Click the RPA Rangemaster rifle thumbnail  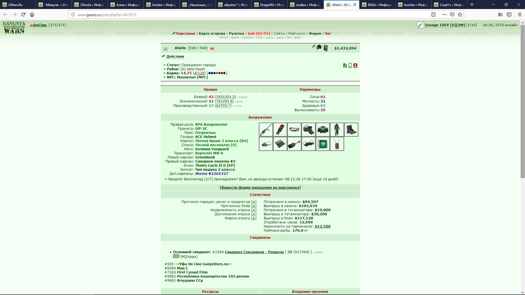point(266,130)
